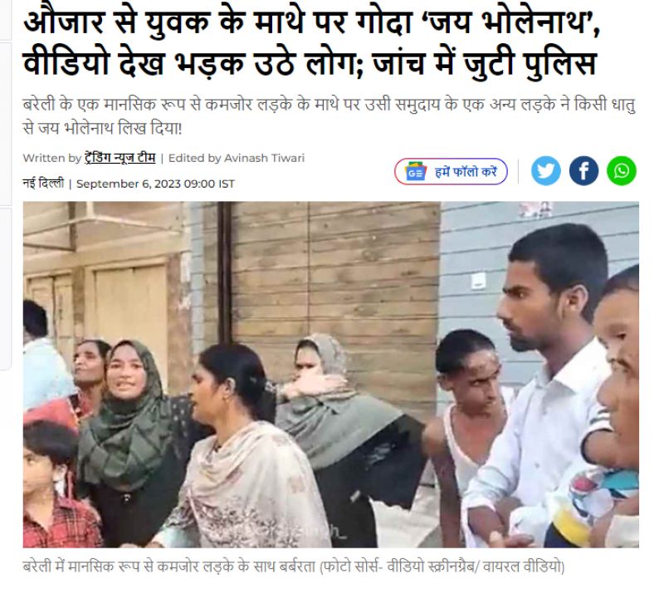Share the article via Twitter icon

tap(545, 171)
